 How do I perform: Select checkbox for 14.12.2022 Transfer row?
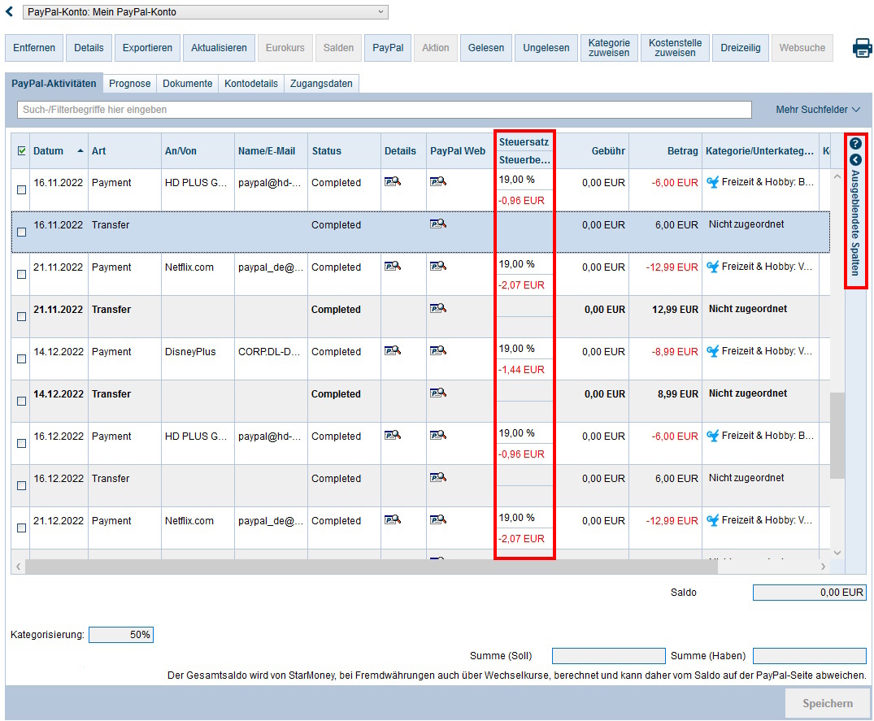21,402
